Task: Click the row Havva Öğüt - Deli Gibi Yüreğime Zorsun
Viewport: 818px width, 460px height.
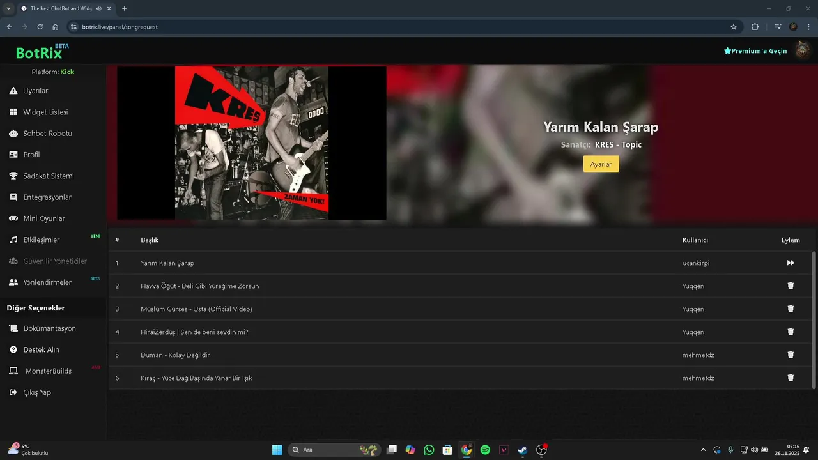Action: click(x=460, y=286)
